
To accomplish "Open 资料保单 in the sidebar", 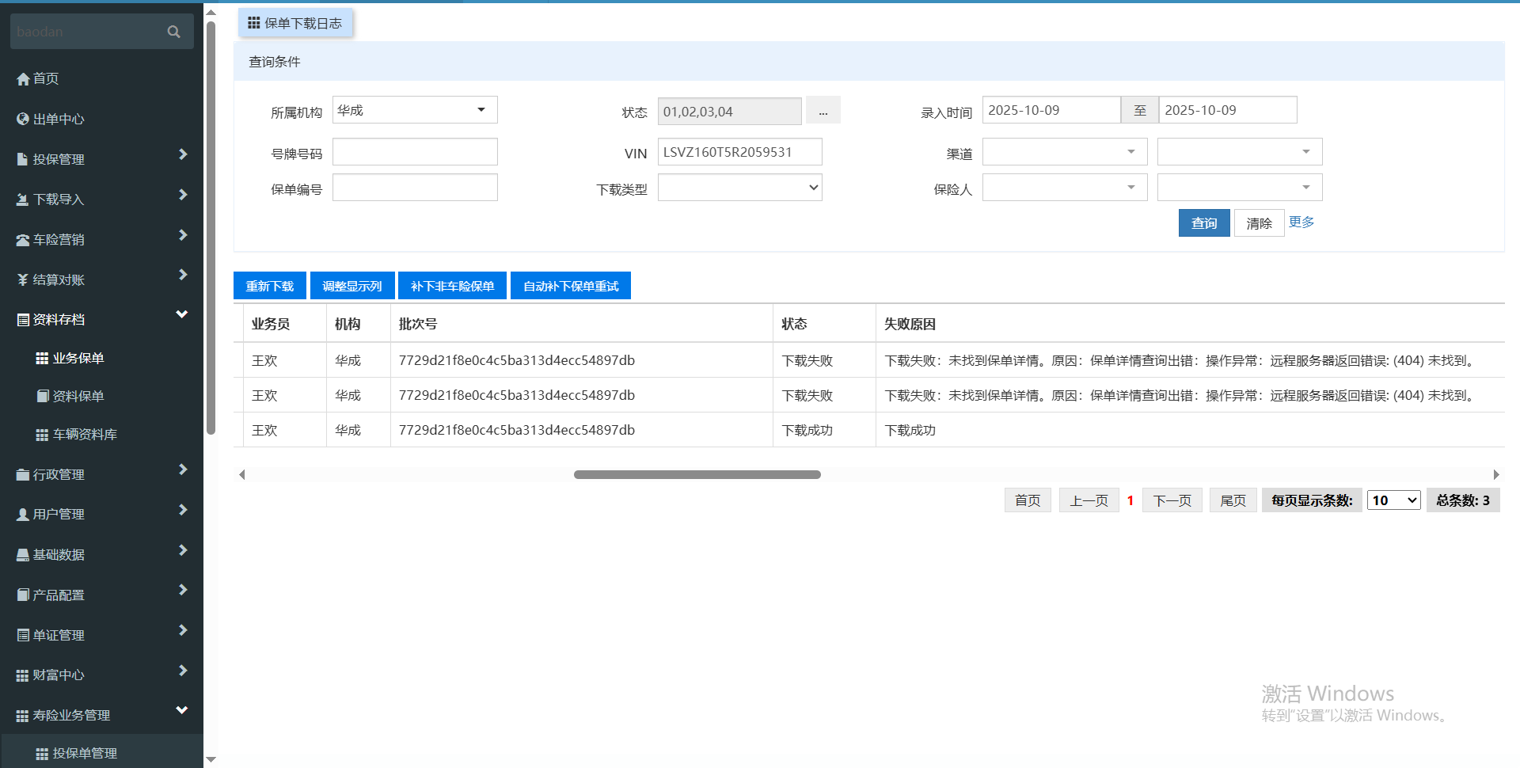I will (x=78, y=396).
